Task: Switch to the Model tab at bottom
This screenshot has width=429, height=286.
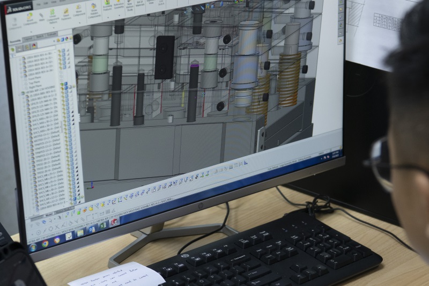Action: coord(49,215)
